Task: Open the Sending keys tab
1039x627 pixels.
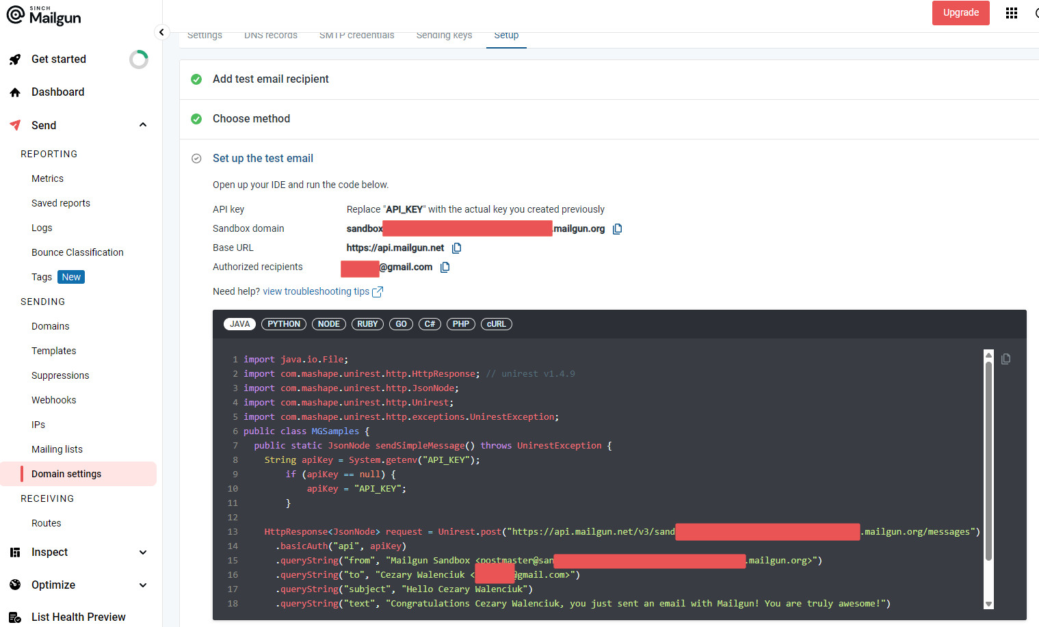Action: coord(445,36)
